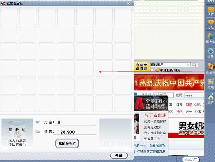Click the 银两 silver coin icon
This screenshot has height=162, width=215.
37,132
